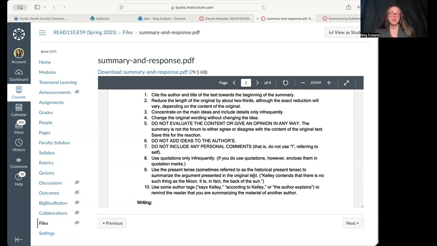The image size is (437, 246).
Task: Open Rubrics in course navigation
Action: (x=46, y=163)
